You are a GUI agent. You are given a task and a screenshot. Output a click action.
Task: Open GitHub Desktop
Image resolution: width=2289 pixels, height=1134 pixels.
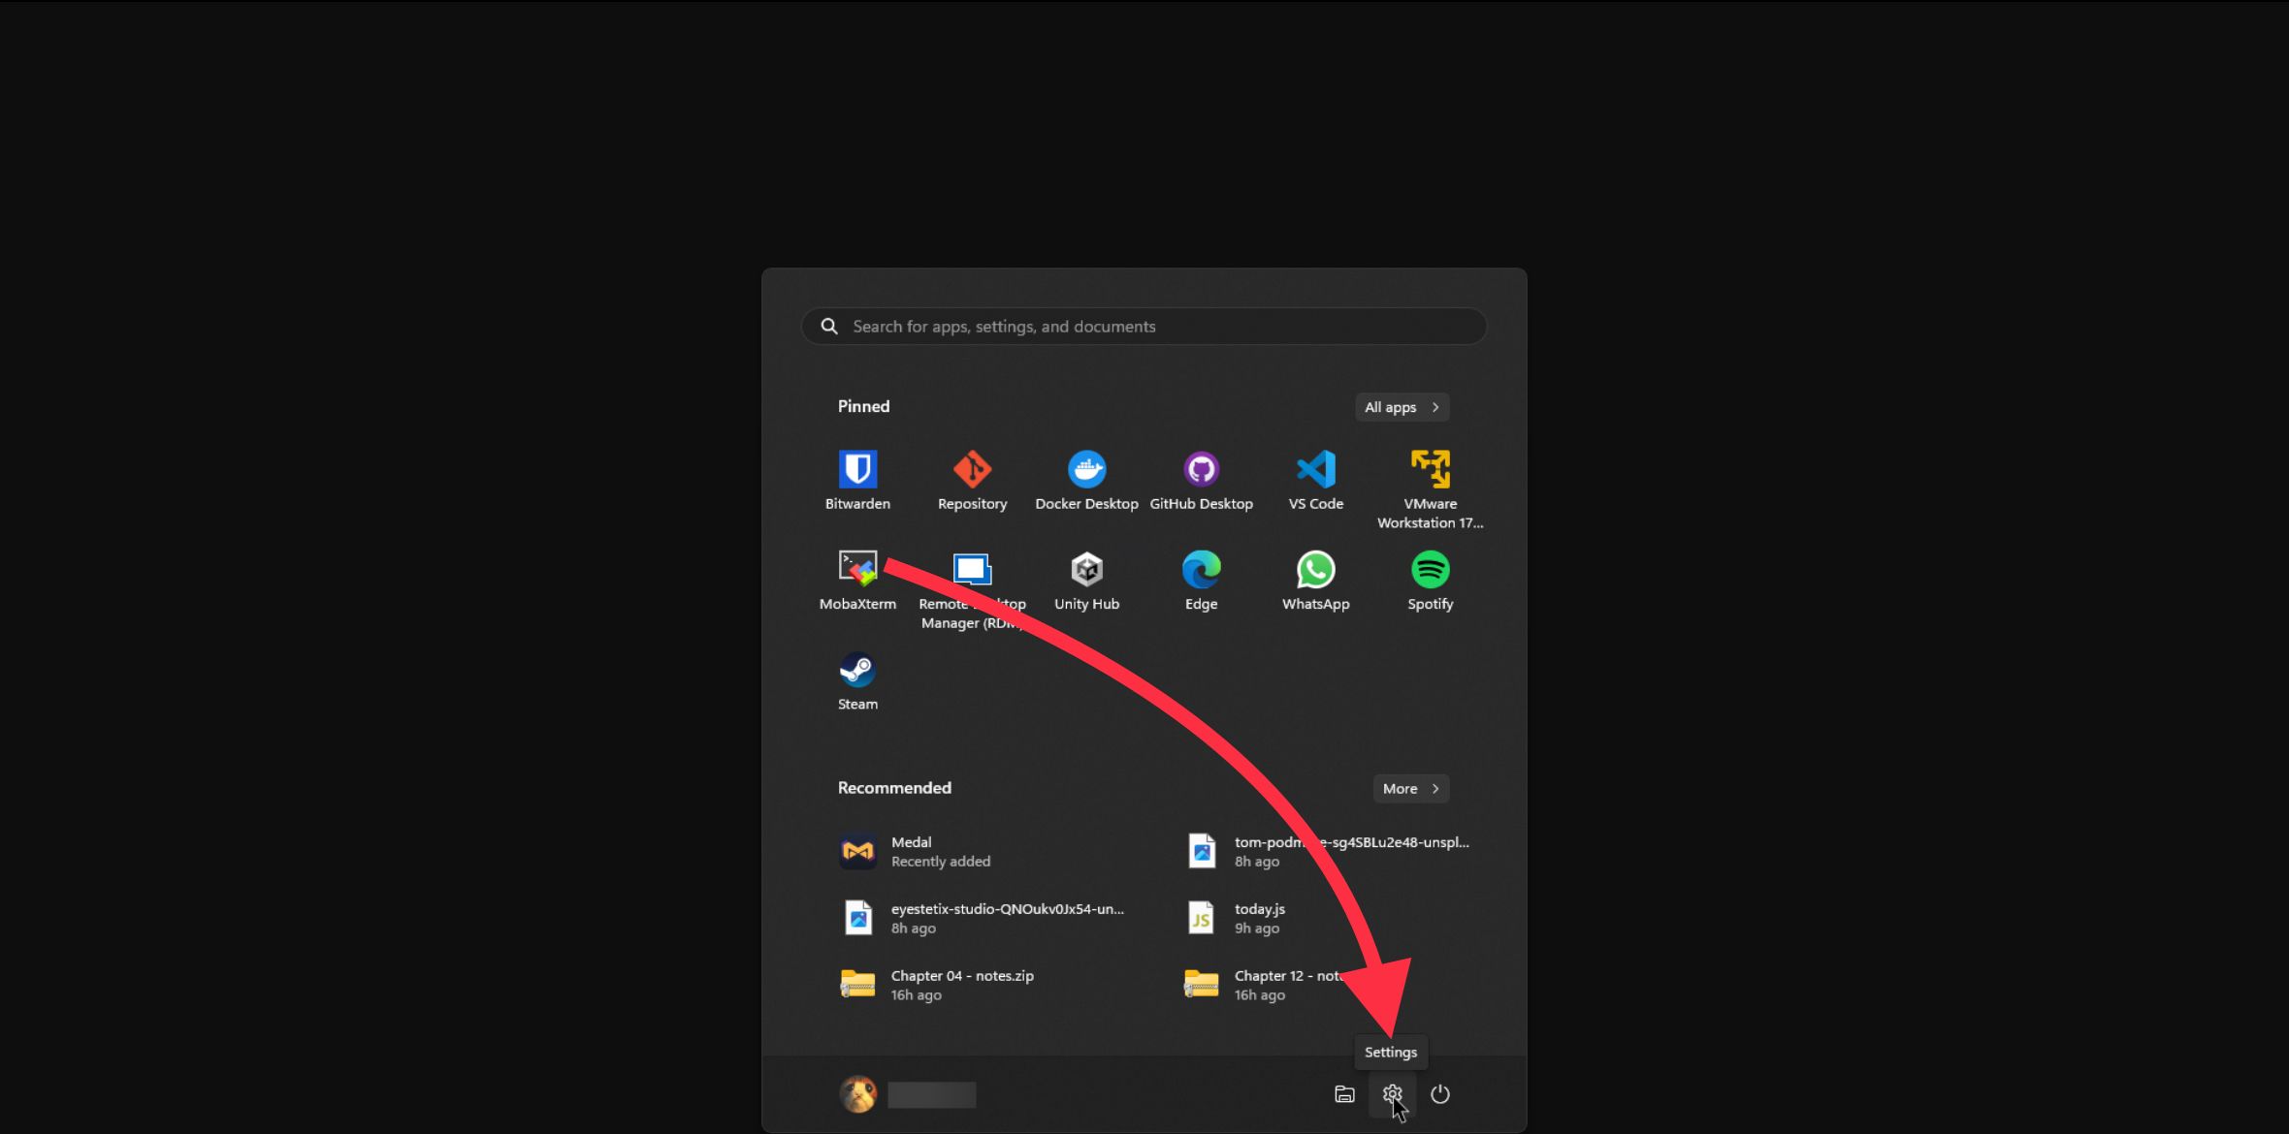point(1201,478)
